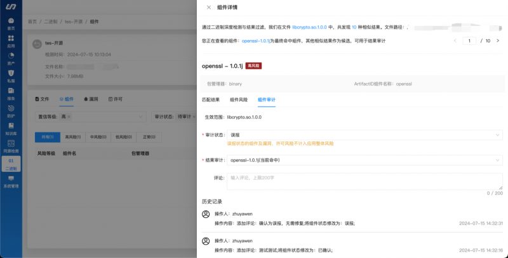Filter by 中风险(0)
The width and height of the screenshot is (508, 258).
click(98, 137)
